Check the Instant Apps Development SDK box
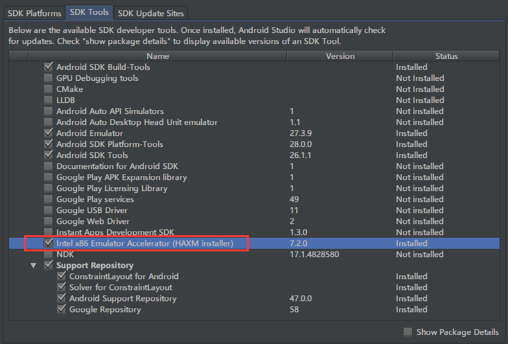Screen dimensions: 508x344 point(48,233)
